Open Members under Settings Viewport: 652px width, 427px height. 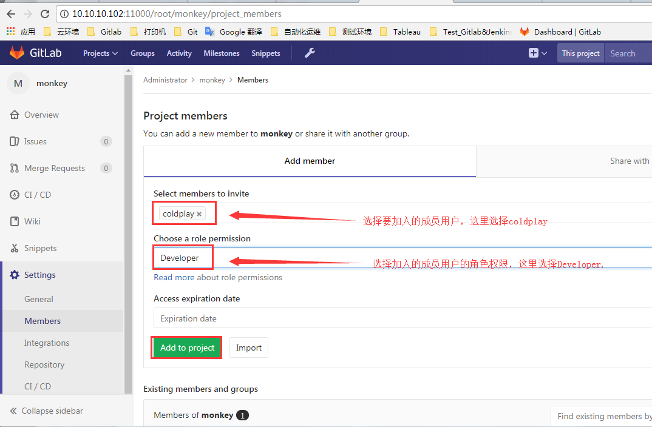click(42, 321)
